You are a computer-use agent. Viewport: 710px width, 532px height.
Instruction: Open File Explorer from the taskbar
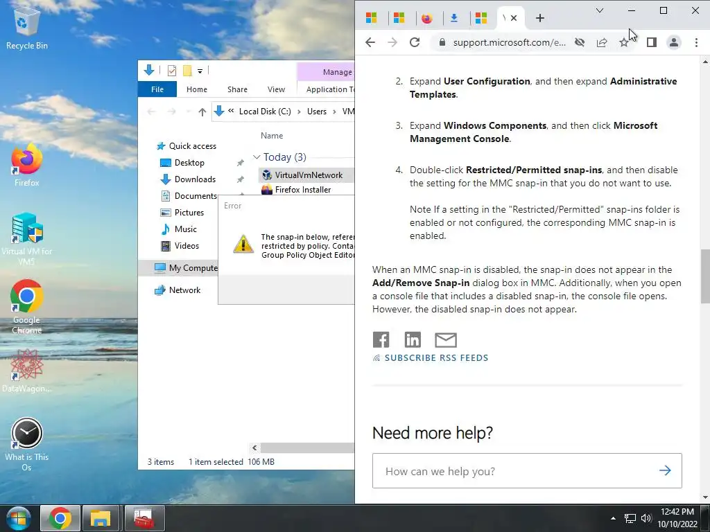click(x=100, y=518)
